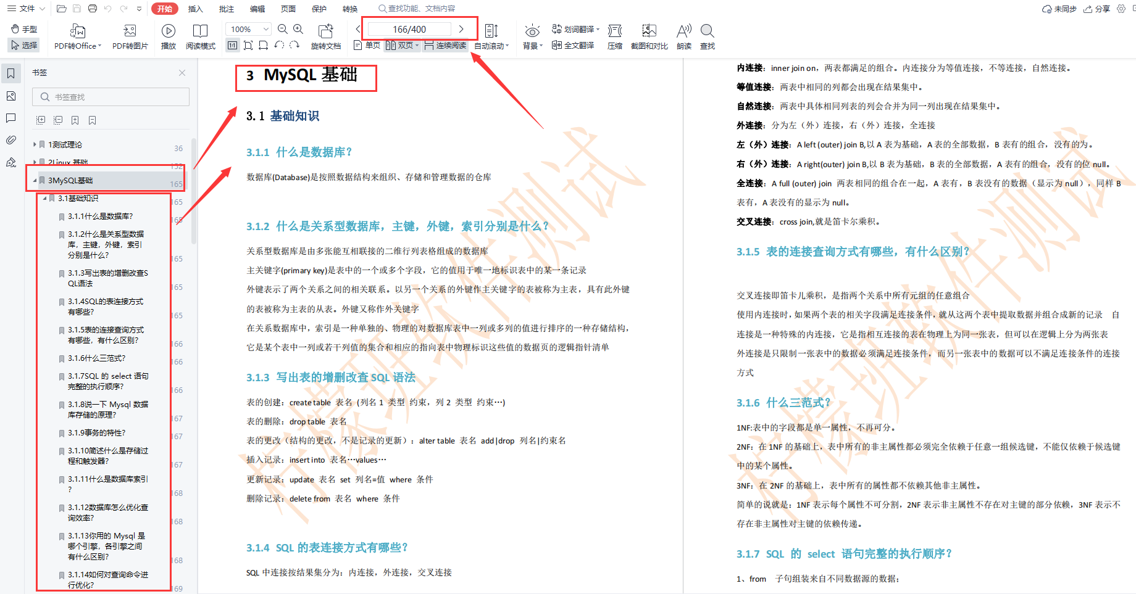
Task: Expand the 1测试理论 bookmark
Action: click(x=35, y=144)
